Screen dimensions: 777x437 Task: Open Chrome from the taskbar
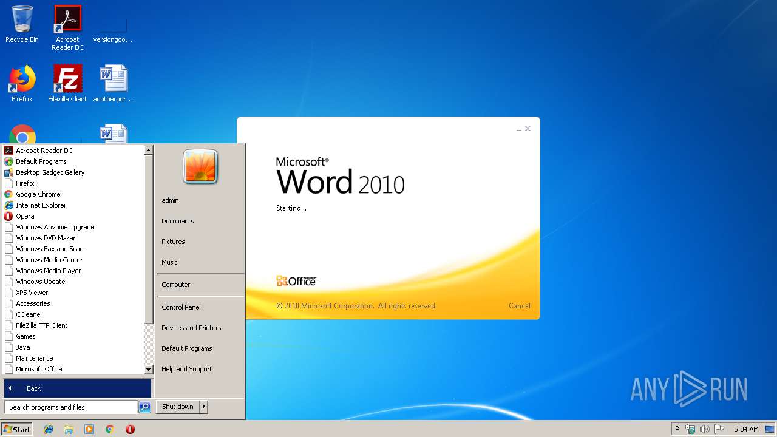pos(110,429)
